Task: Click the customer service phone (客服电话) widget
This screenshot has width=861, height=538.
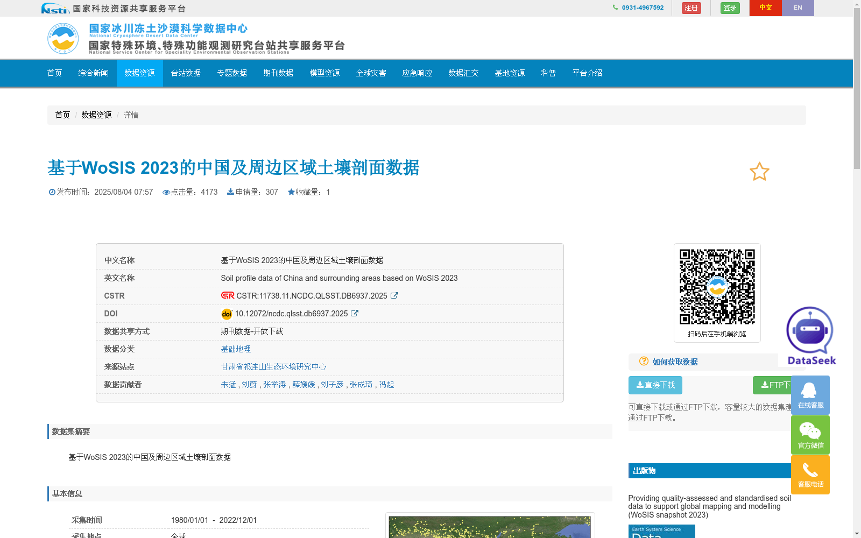Action: click(810, 475)
